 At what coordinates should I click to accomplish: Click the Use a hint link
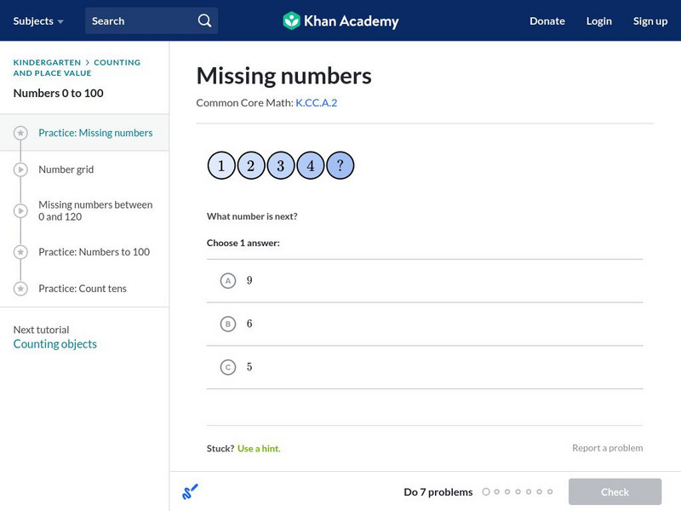coord(259,448)
